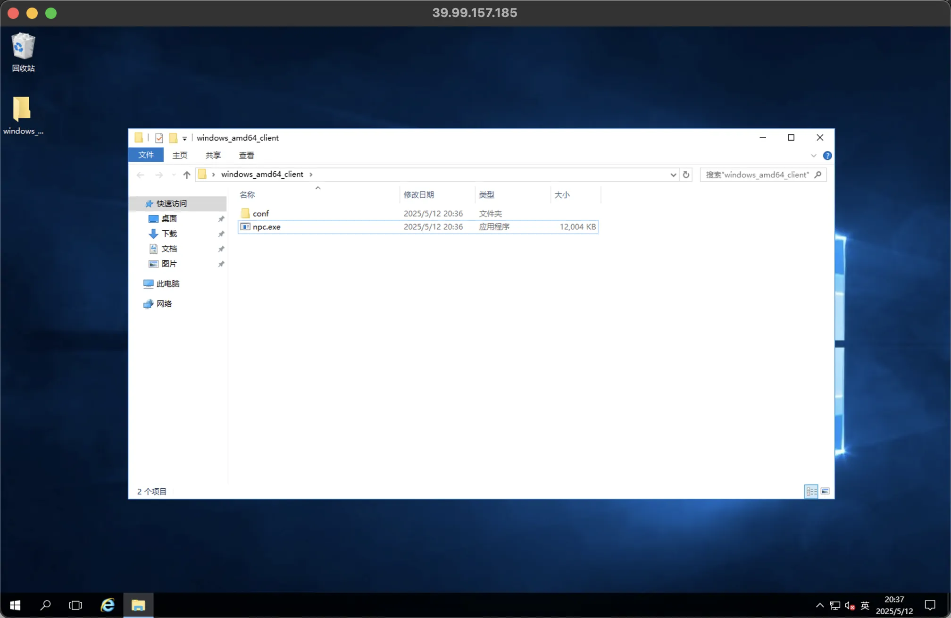Go up one folder level arrow
The image size is (951, 618).
[187, 175]
